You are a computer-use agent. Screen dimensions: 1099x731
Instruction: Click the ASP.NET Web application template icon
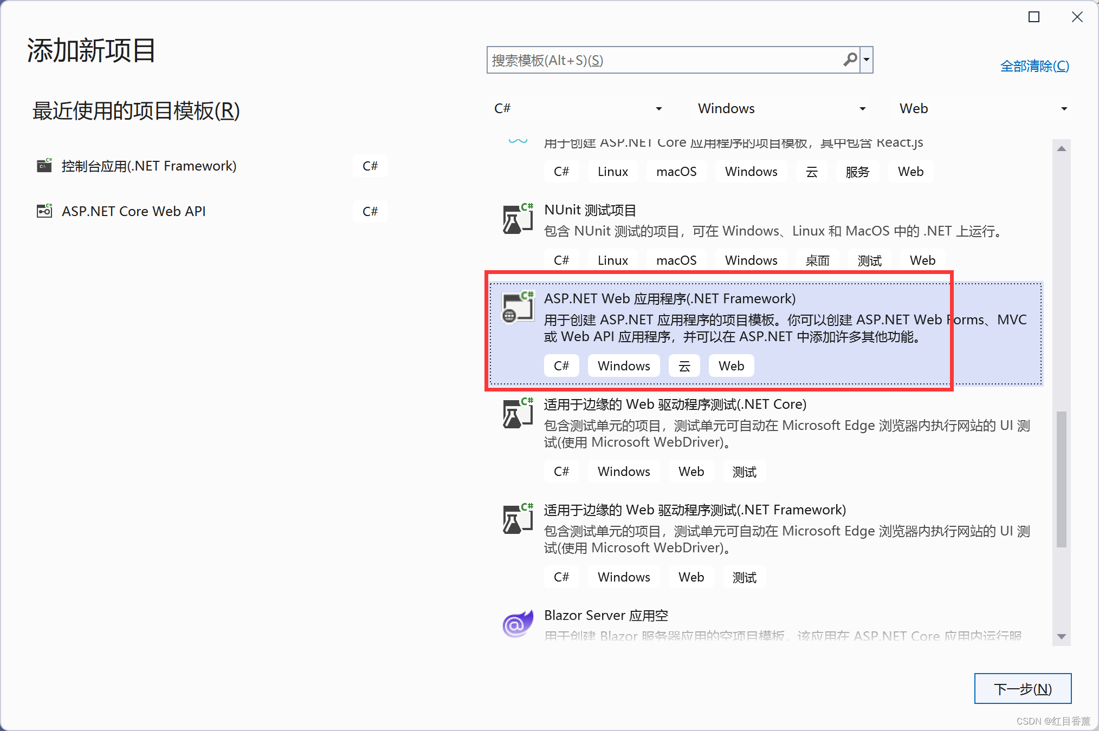pos(518,308)
